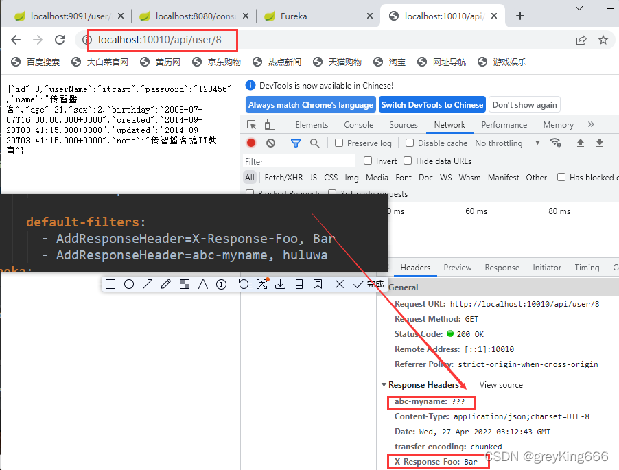Clear the network log
This screenshot has width=619, height=470.
tap(271, 143)
